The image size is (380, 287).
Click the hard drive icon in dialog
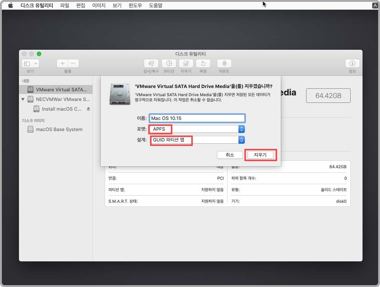(x=120, y=94)
